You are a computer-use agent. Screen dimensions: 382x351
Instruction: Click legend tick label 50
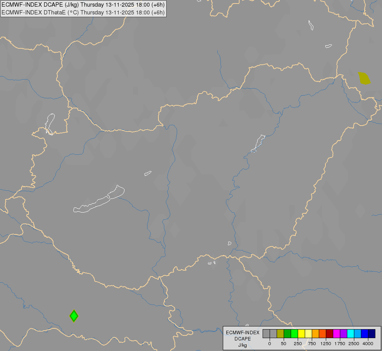(x=284, y=344)
